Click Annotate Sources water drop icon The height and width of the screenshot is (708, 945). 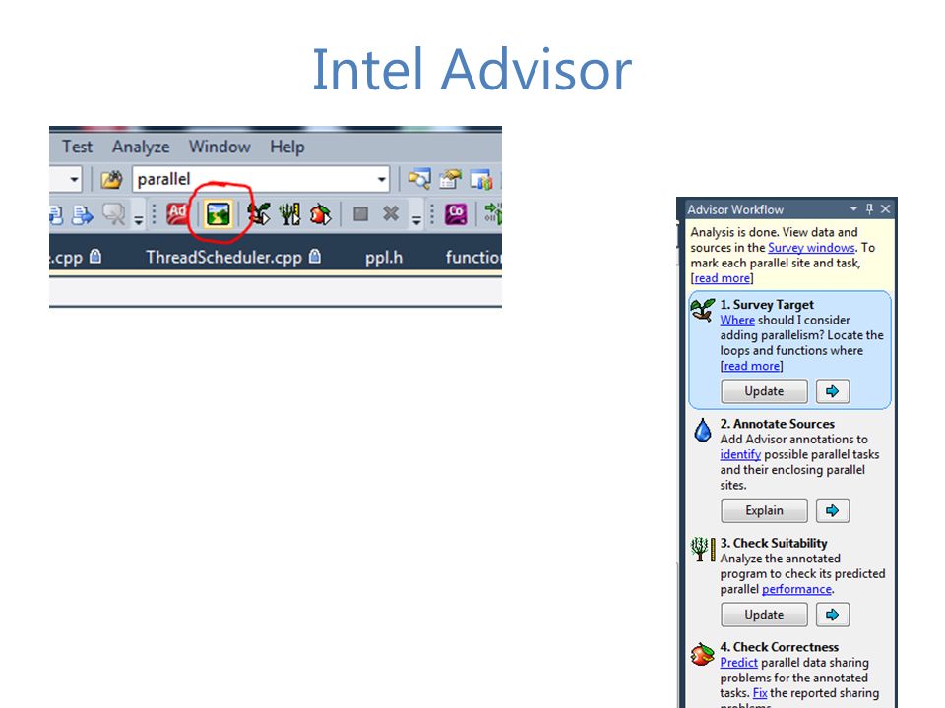703,431
